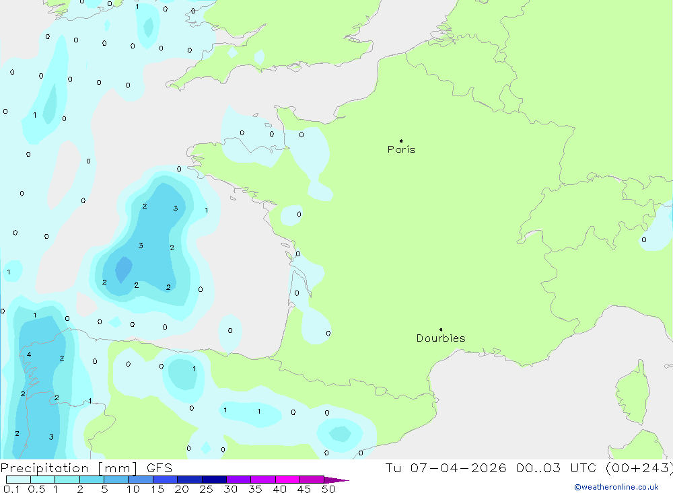673x493 pixels.
Task: Click the '(00+243)' forecast hour text
Action: 639,467
